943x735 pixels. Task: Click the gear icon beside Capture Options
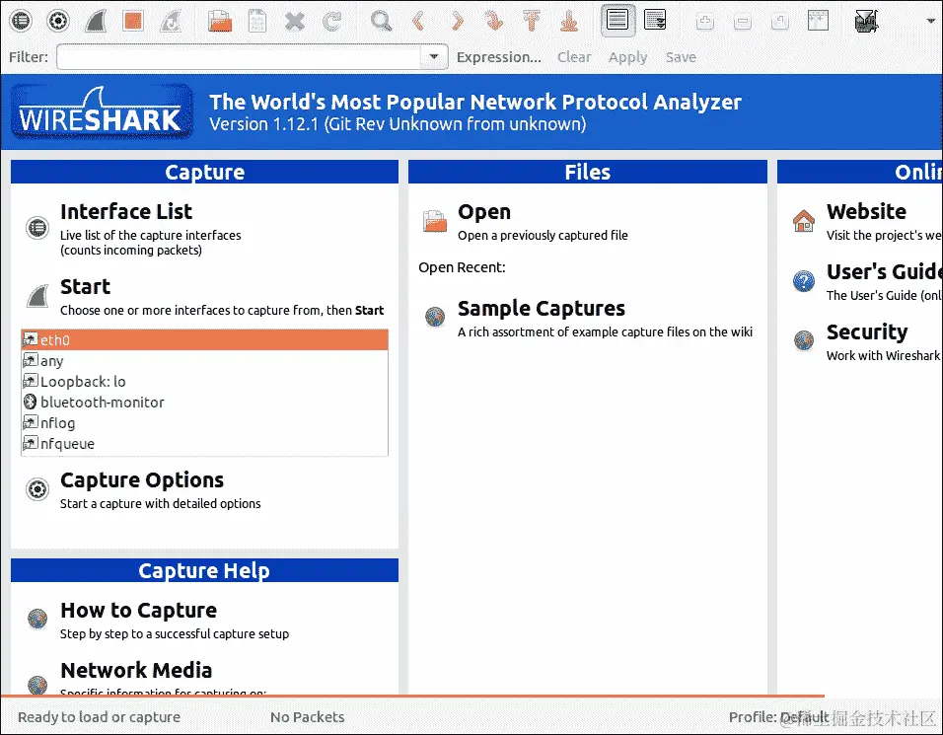(x=37, y=489)
